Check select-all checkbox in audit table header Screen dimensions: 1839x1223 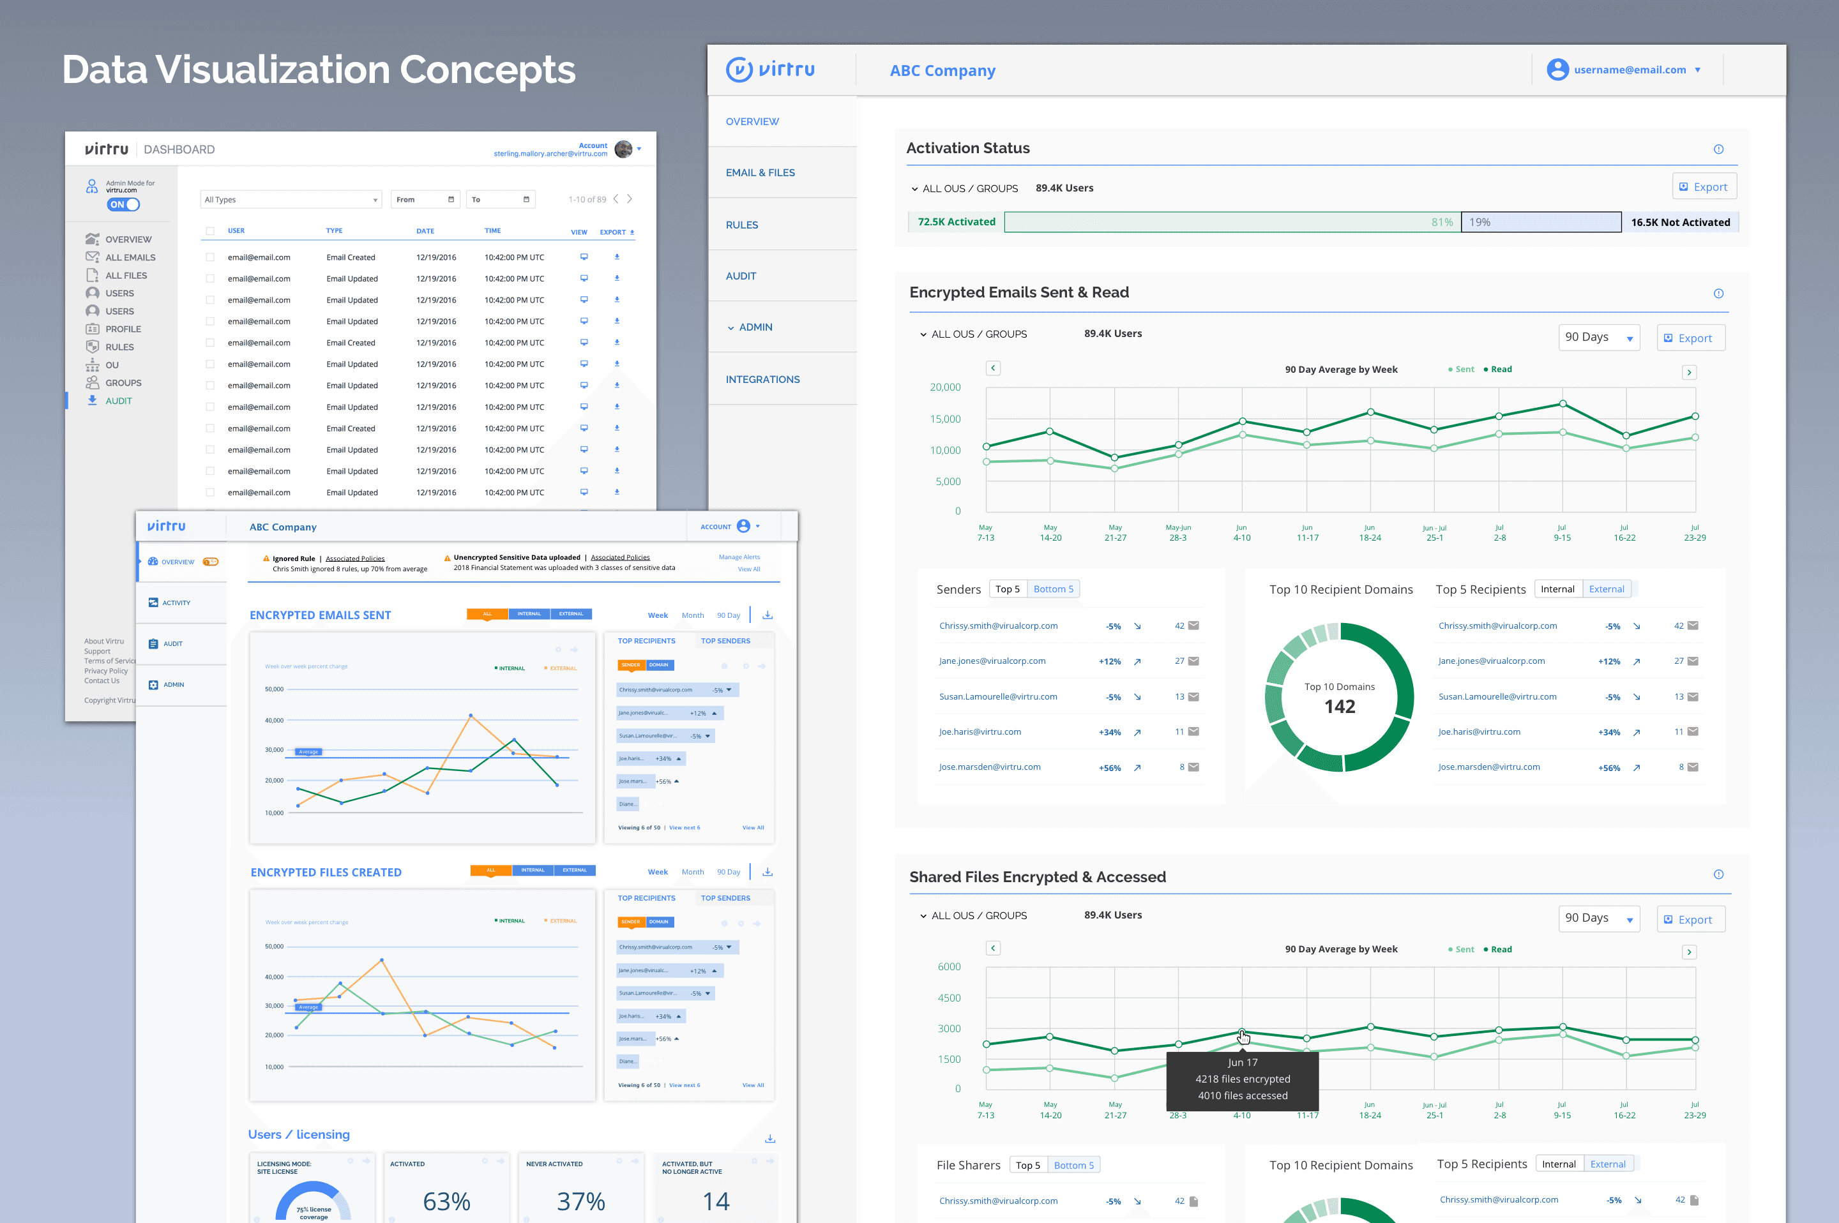[210, 231]
